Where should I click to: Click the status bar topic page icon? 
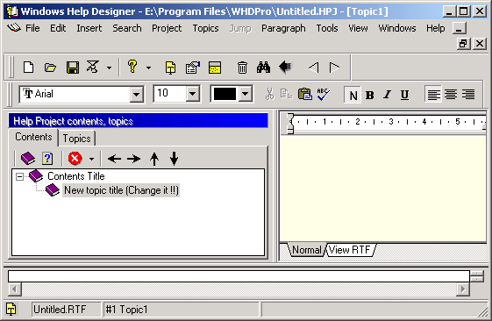(x=11, y=310)
